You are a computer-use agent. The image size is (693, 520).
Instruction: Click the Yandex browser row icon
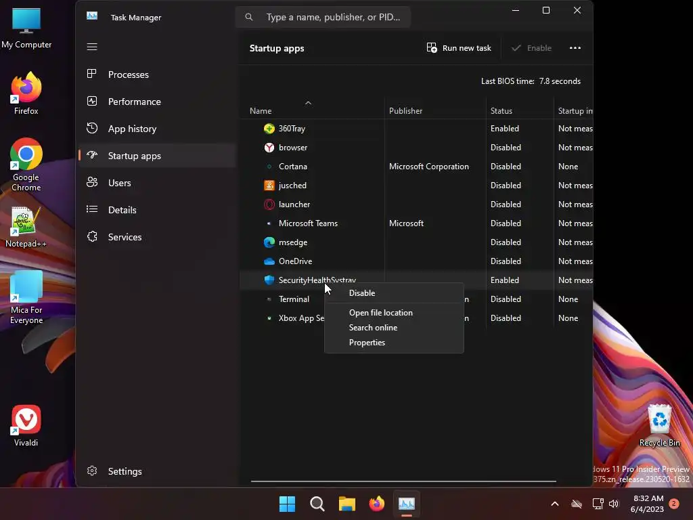269,148
